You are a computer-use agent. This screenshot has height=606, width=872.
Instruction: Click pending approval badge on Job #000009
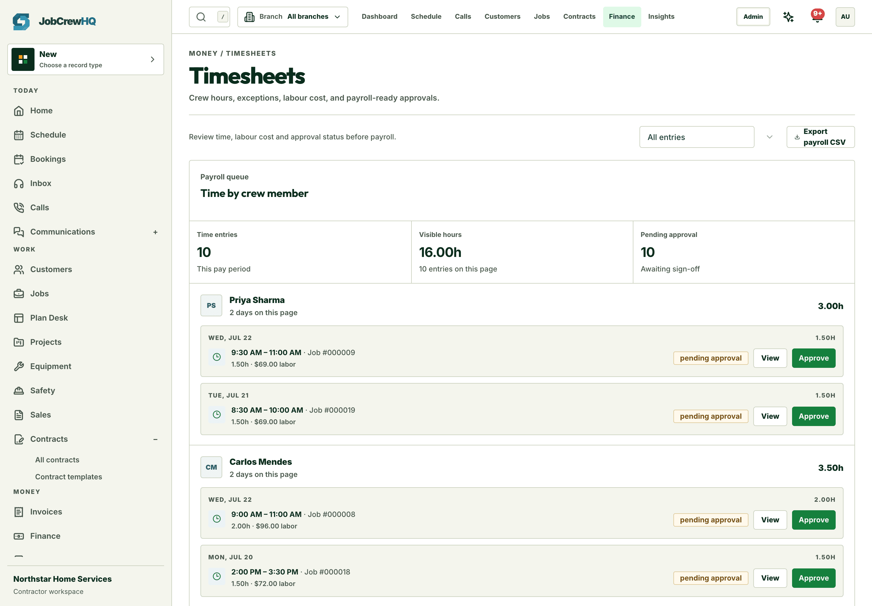[x=711, y=358]
